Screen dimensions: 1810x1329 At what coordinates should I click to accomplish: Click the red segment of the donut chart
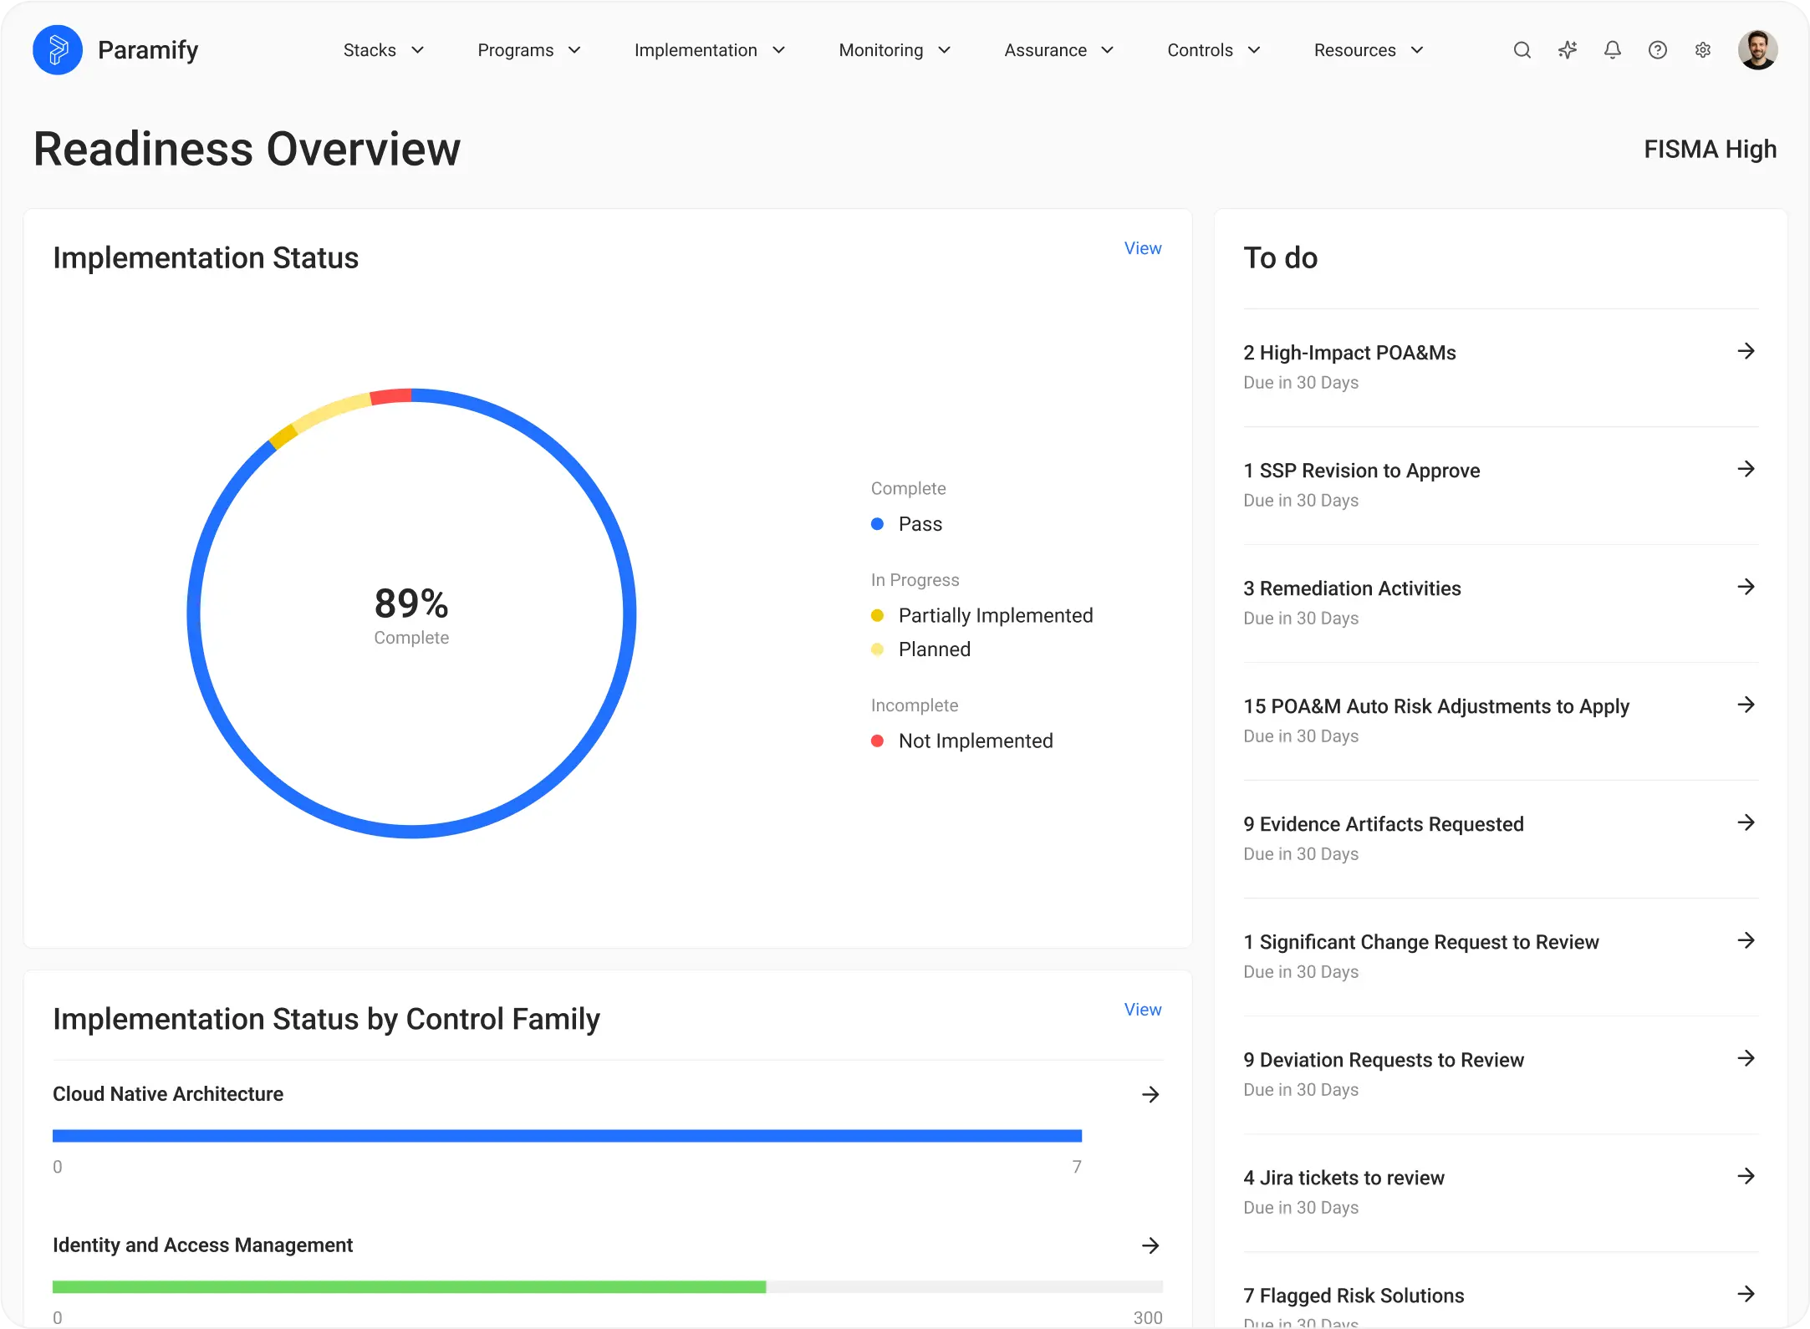click(x=391, y=397)
